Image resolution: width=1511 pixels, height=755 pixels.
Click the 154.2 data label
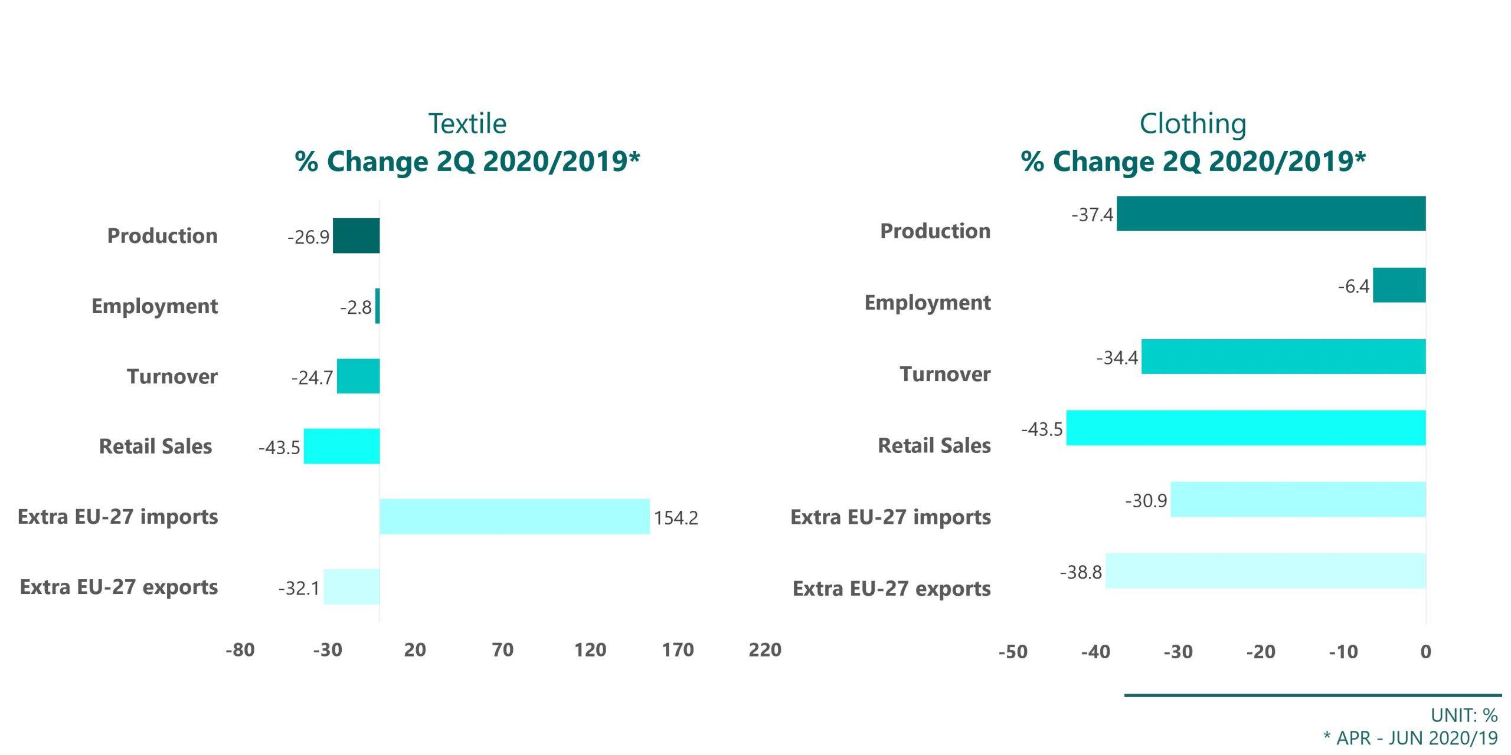point(676,518)
